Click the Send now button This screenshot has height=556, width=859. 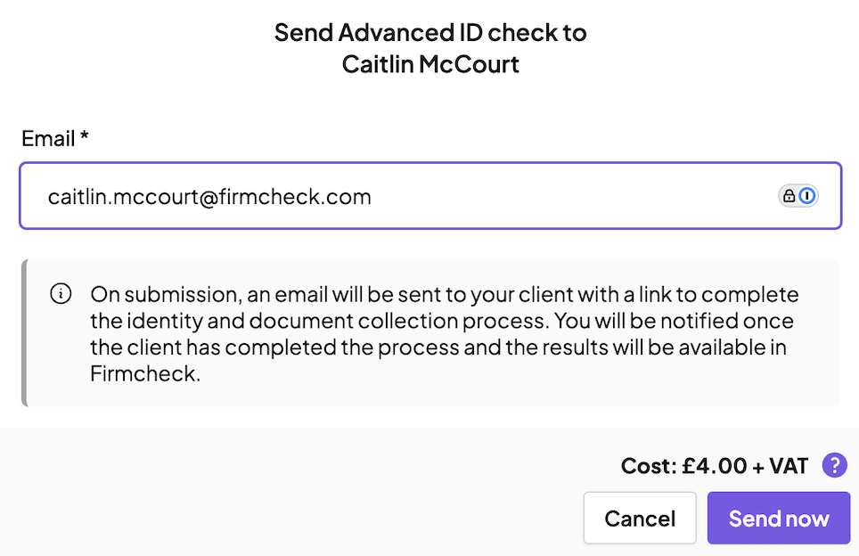[778, 519]
